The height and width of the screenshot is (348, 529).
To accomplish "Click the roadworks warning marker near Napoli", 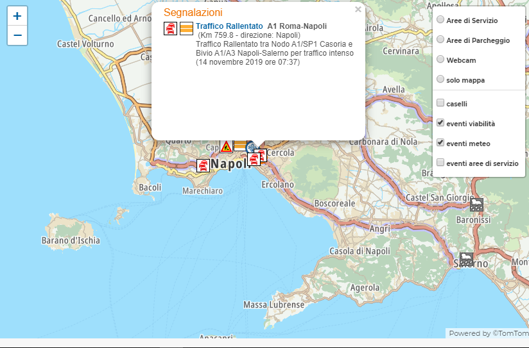I will click(x=226, y=147).
